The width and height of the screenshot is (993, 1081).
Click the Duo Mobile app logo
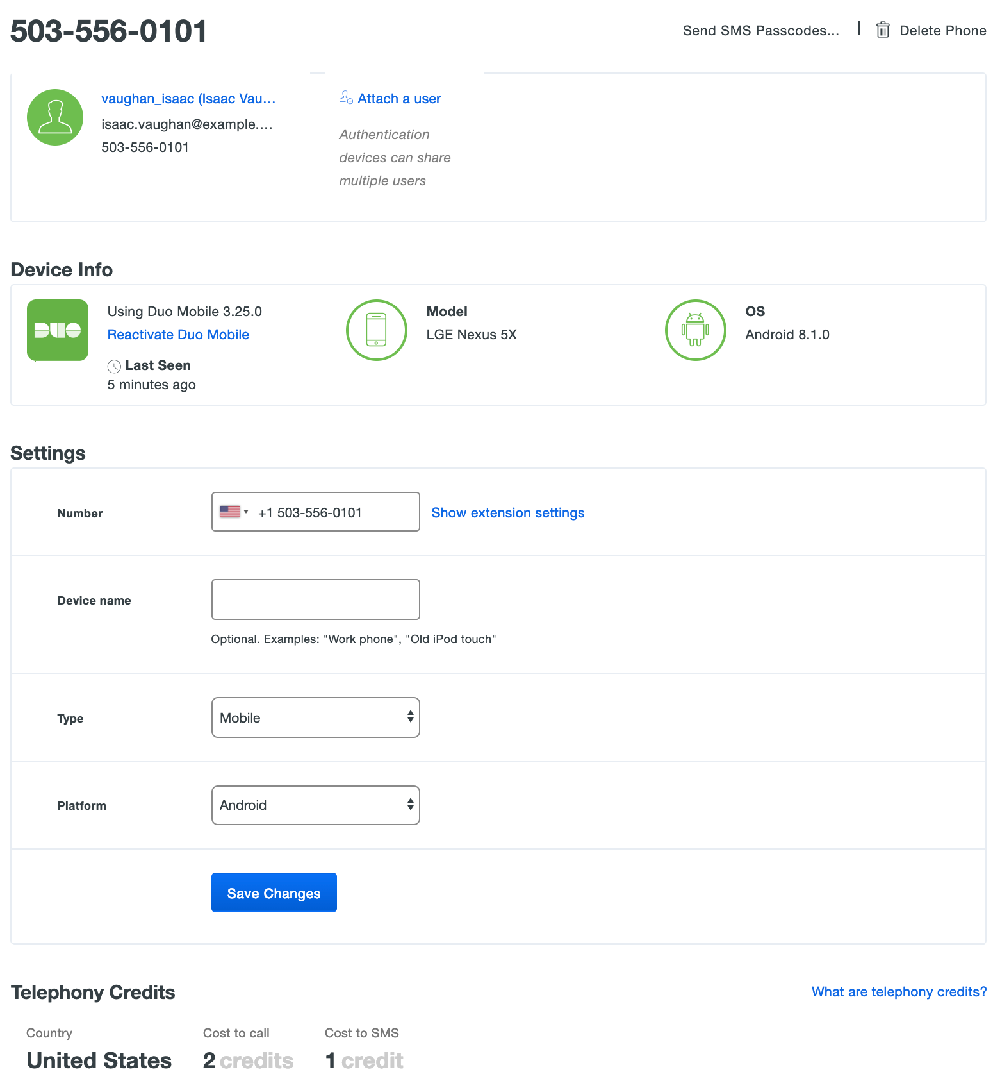coord(58,330)
